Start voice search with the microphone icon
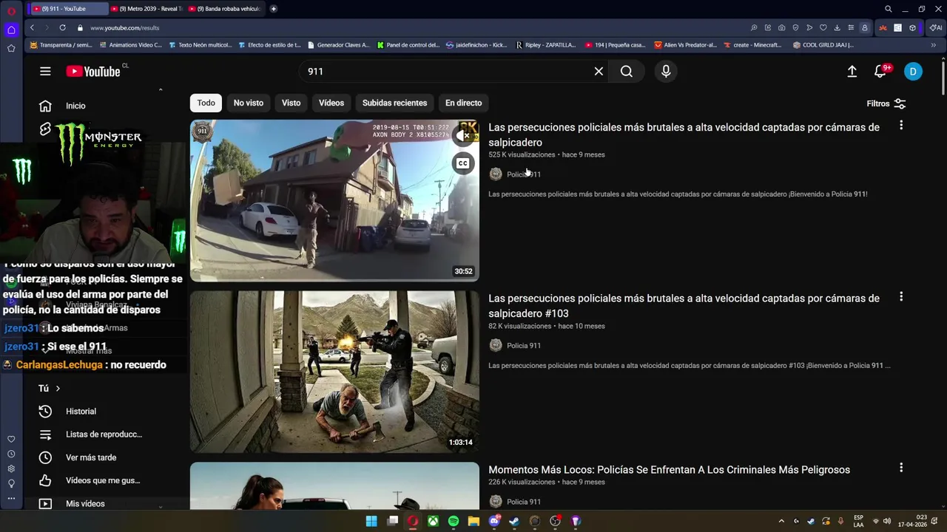947x532 pixels. (x=666, y=71)
